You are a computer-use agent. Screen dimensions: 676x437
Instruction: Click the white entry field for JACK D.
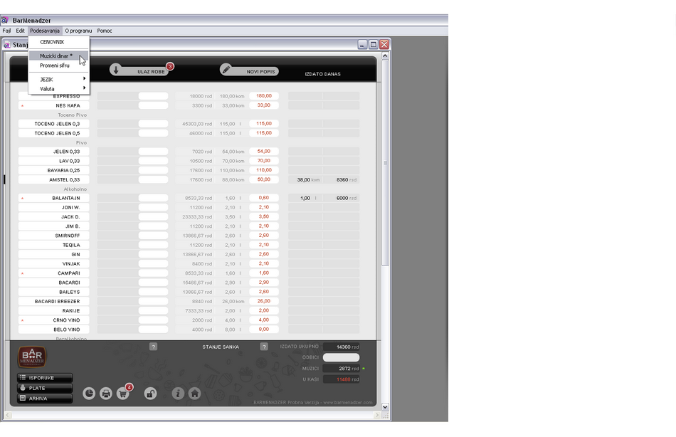coord(153,216)
